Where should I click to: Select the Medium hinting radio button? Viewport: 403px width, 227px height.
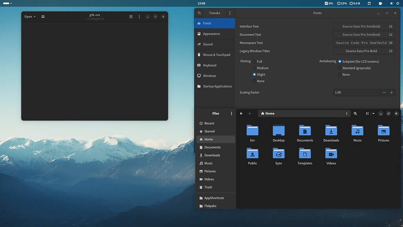[x=254, y=68]
